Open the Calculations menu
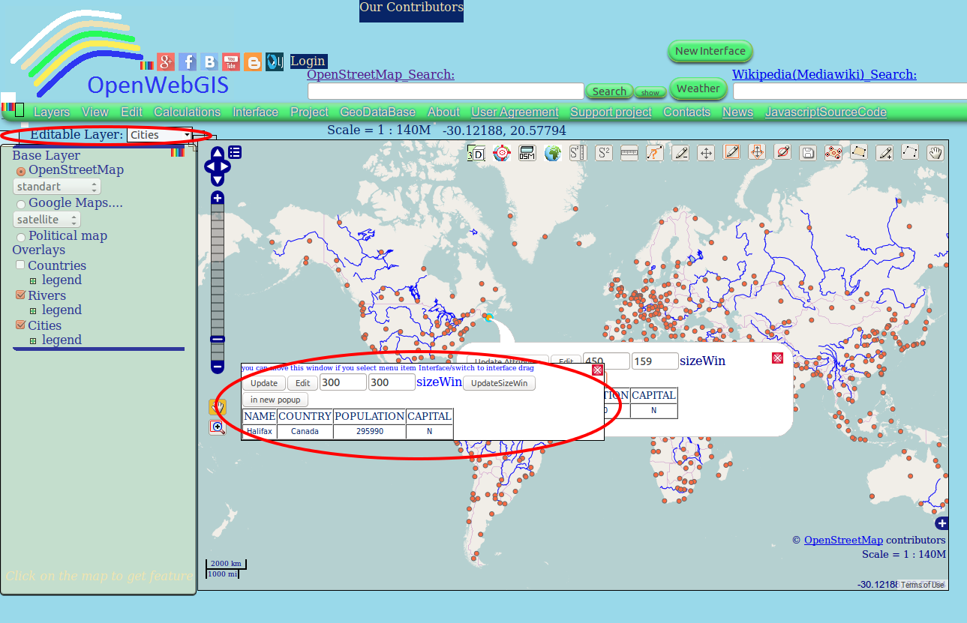967x623 pixels. [188, 112]
